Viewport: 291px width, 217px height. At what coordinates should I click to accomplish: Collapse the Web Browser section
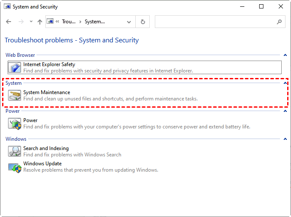click(x=285, y=55)
